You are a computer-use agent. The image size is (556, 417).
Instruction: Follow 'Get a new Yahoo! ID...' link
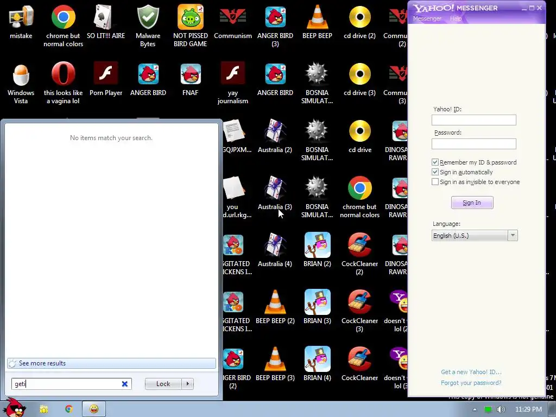[471, 372]
